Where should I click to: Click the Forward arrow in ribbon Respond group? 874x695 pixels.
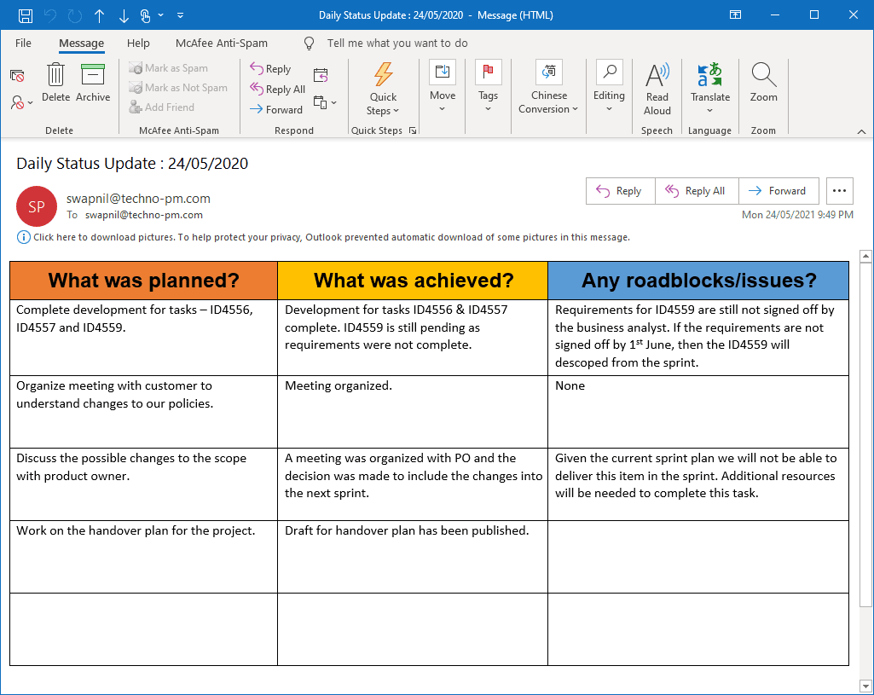click(276, 110)
